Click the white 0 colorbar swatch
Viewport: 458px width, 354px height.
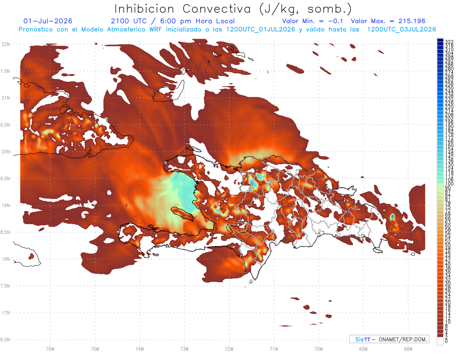(x=440, y=342)
